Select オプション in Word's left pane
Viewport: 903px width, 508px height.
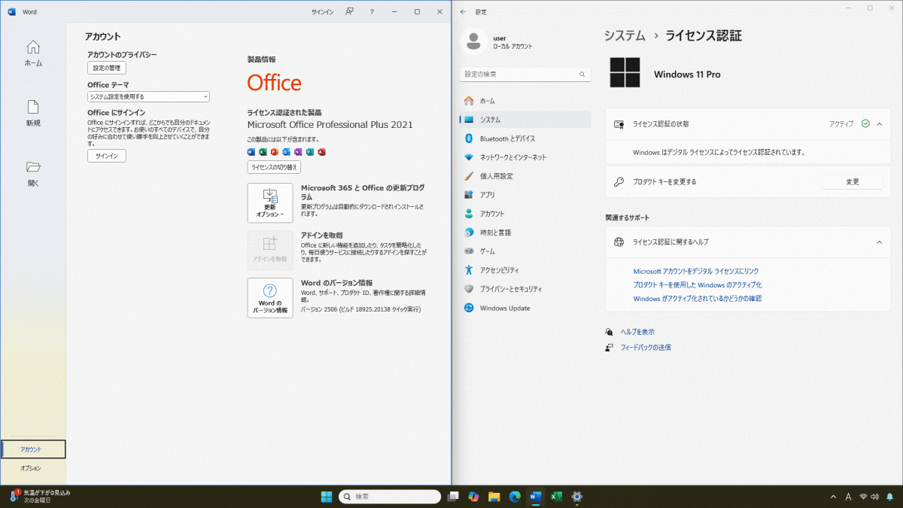(31, 468)
